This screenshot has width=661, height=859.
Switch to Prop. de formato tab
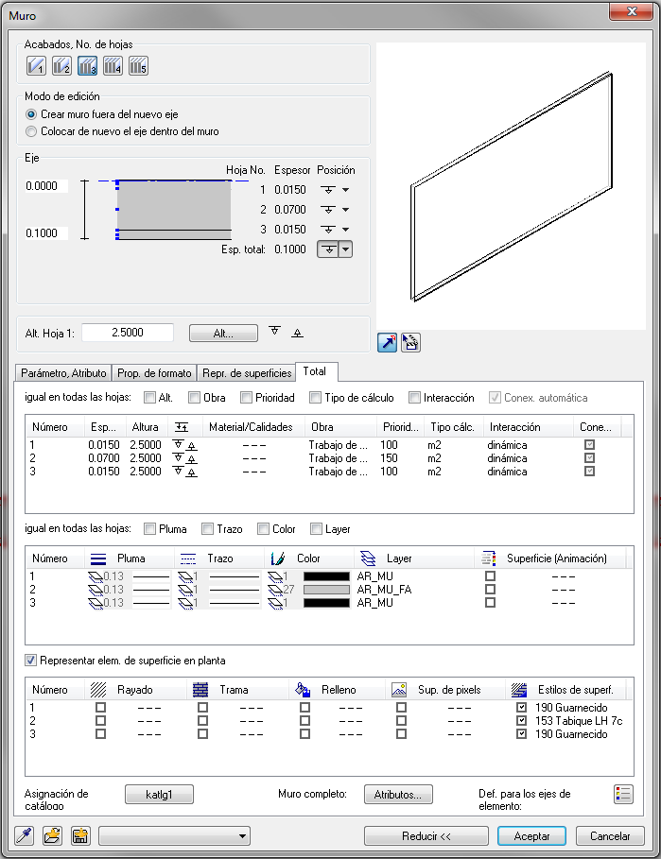pos(154,373)
